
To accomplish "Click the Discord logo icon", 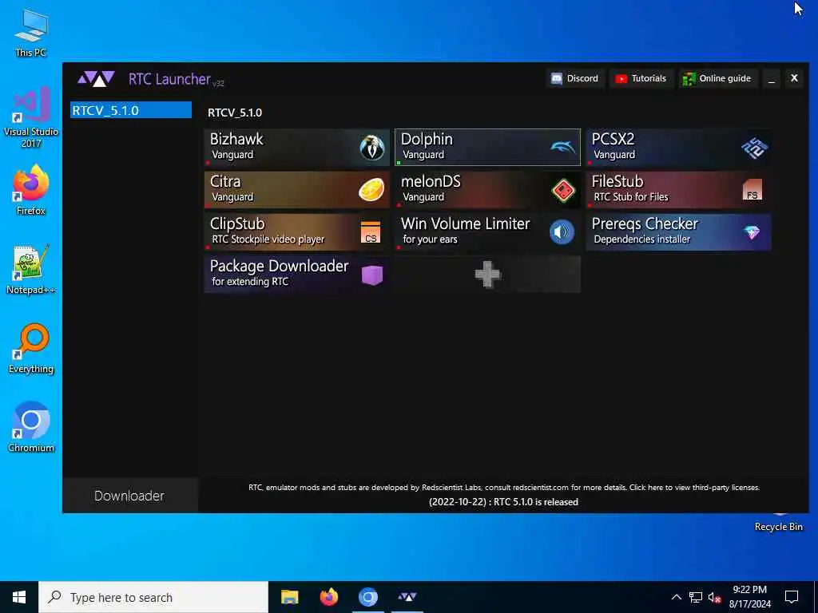I will tap(557, 79).
